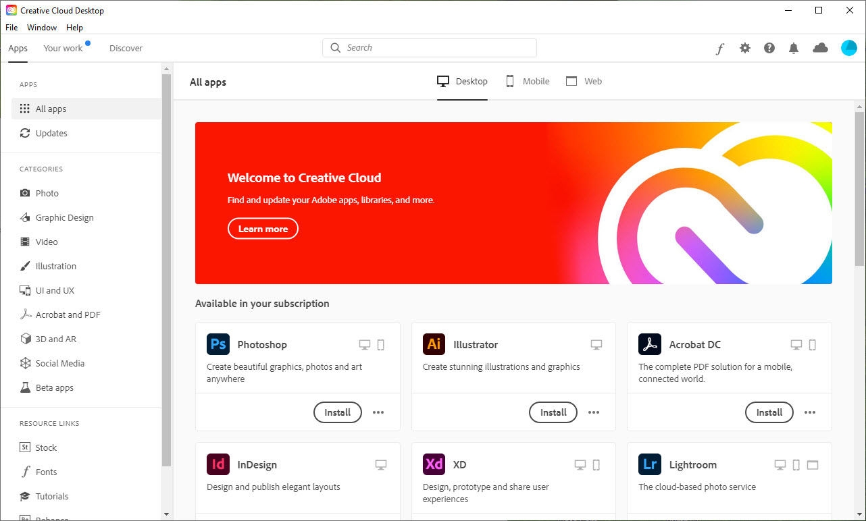This screenshot has width=866, height=521.
Task: Switch to the Your work tab
Action: click(x=63, y=48)
